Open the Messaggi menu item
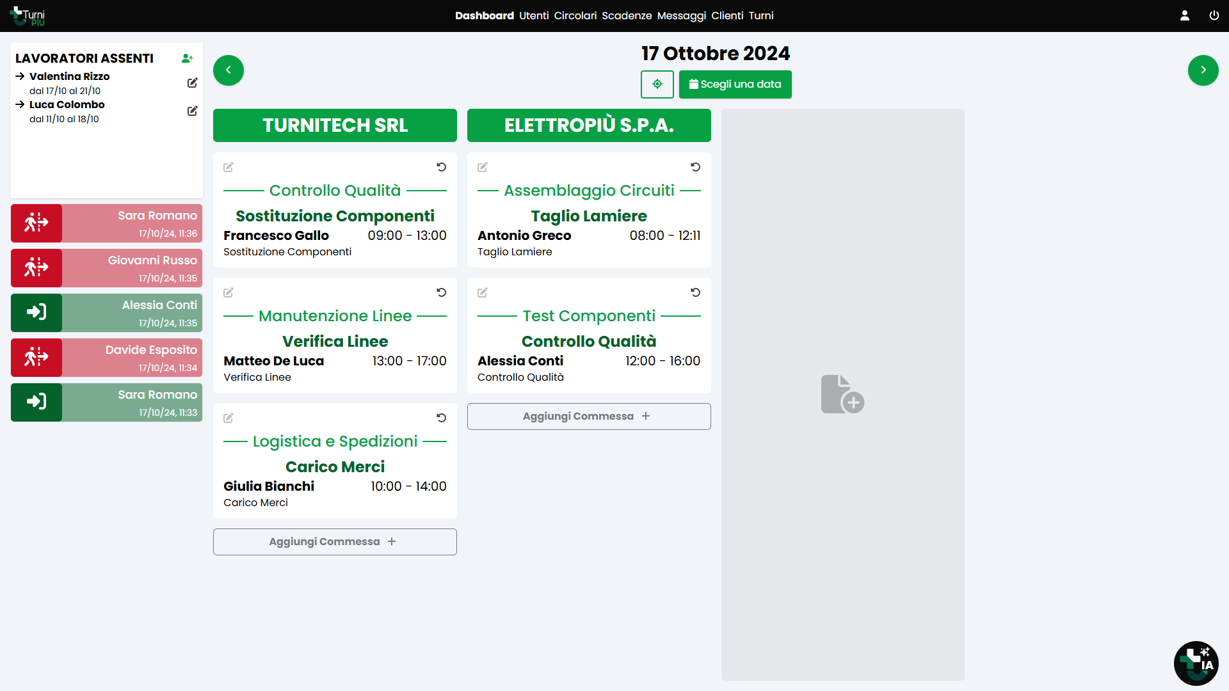 point(680,15)
